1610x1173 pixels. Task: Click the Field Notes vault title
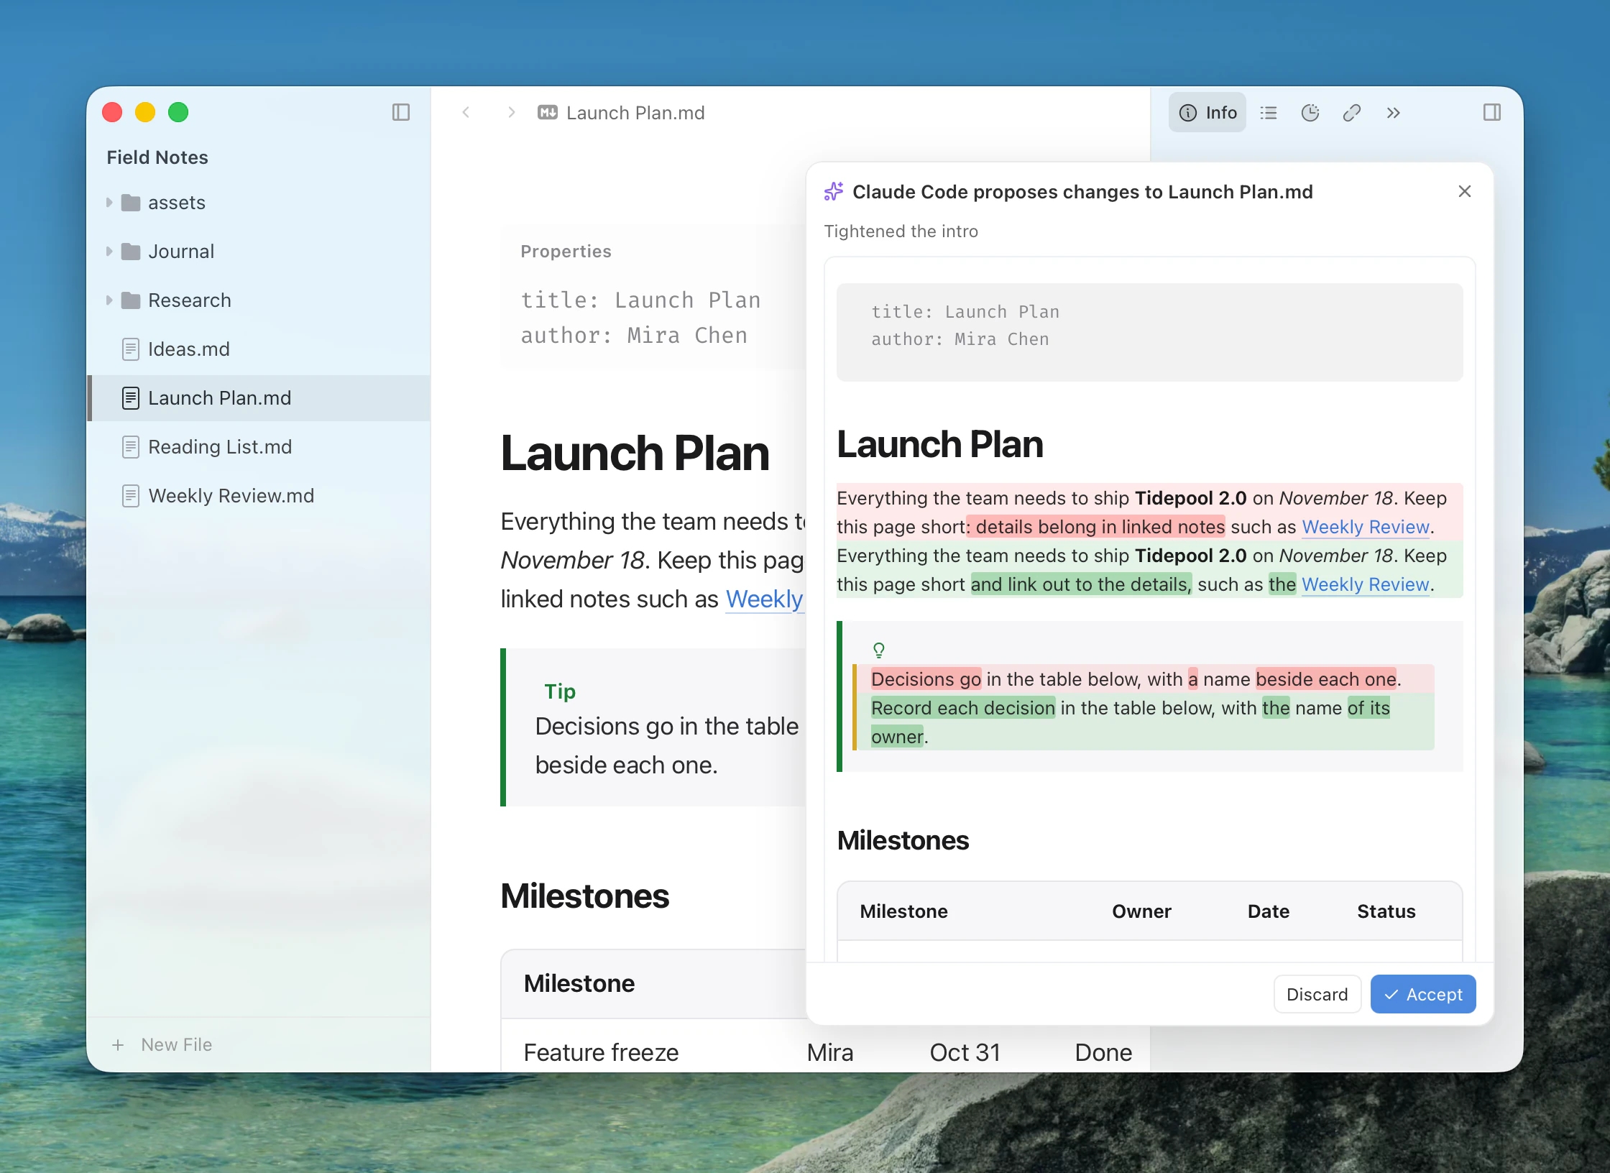tap(157, 157)
